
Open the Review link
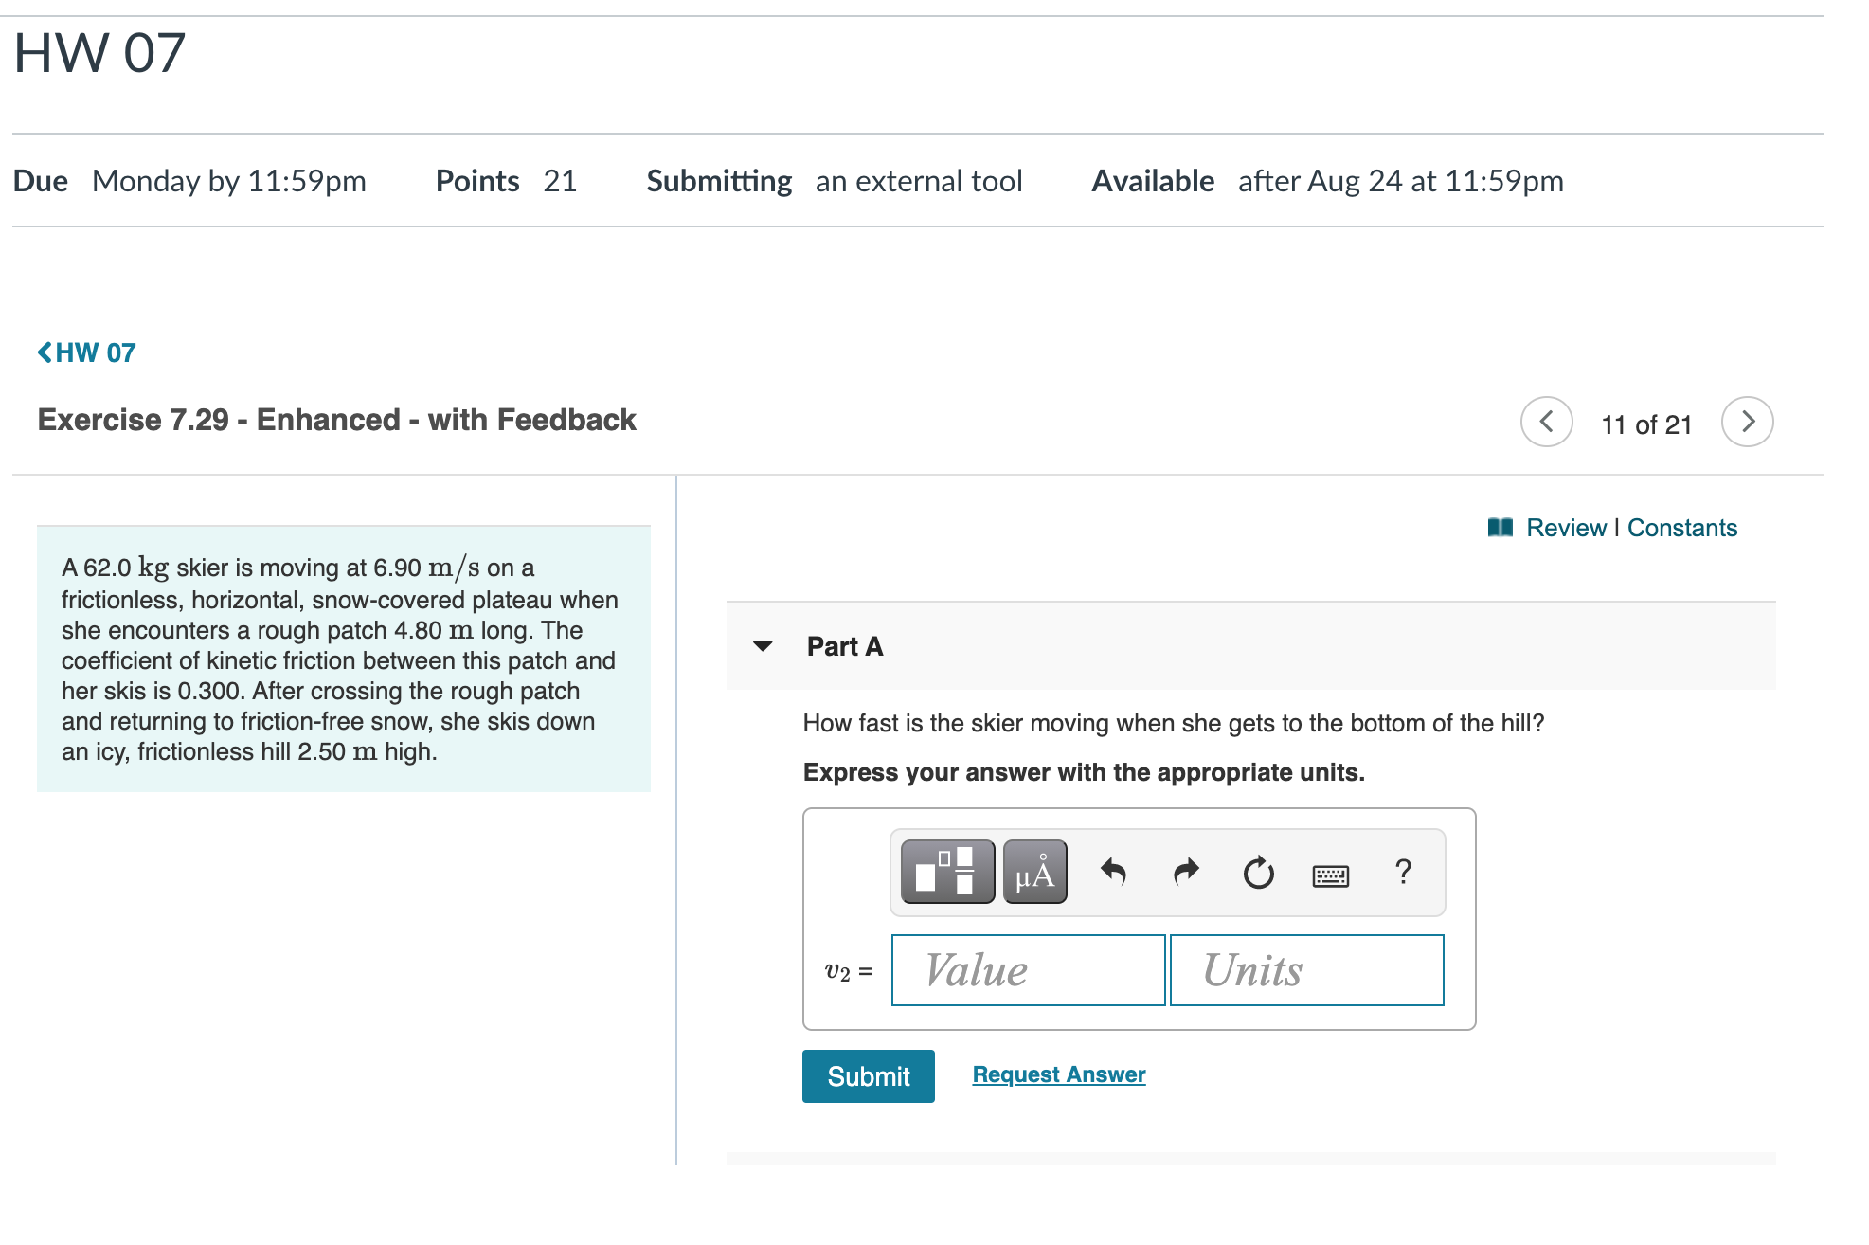pyautogui.click(x=1566, y=528)
